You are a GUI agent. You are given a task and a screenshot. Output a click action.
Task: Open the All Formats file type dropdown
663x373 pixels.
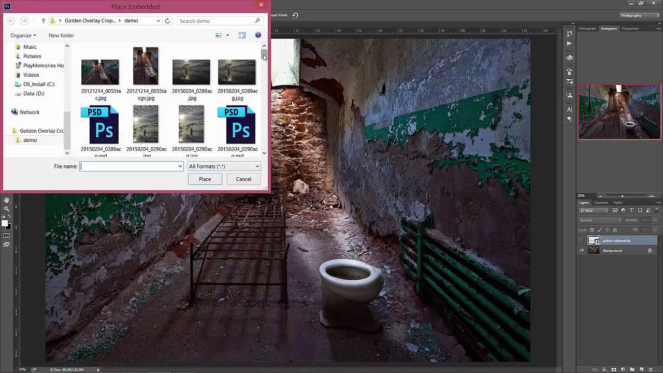point(224,166)
